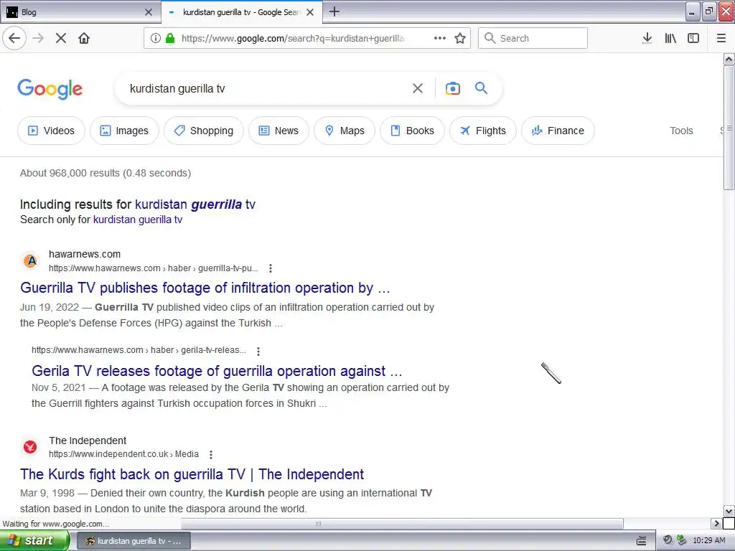This screenshot has width=735, height=551.
Task: Open options for The Independent result
Action: pyautogui.click(x=211, y=454)
